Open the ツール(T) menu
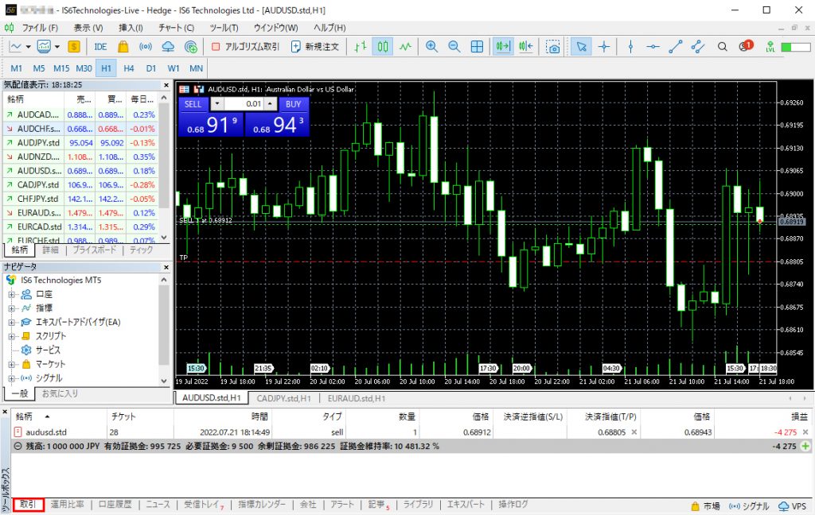This screenshot has height=515, width=815. [x=224, y=28]
